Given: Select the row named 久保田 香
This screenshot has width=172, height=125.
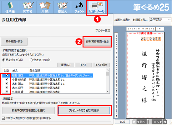Looking at the screenshot, I should pyautogui.click(x=48, y=92).
